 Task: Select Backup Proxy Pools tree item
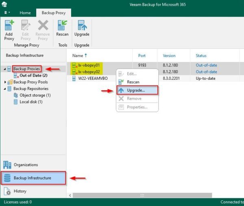[x=30, y=82]
